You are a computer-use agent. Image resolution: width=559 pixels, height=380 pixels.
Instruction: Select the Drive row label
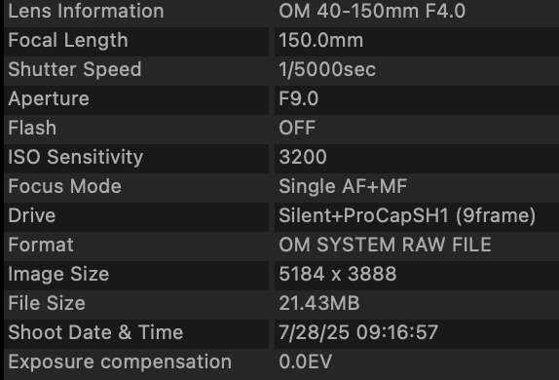click(32, 216)
